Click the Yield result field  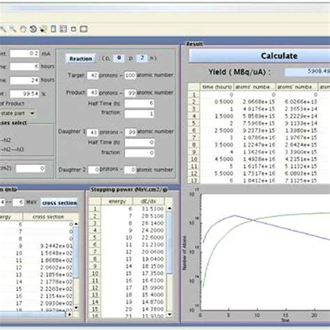pyautogui.click(x=307, y=72)
